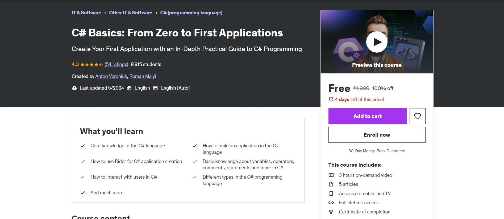
Task: Click the mobile device access icon
Action: click(x=331, y=193)
